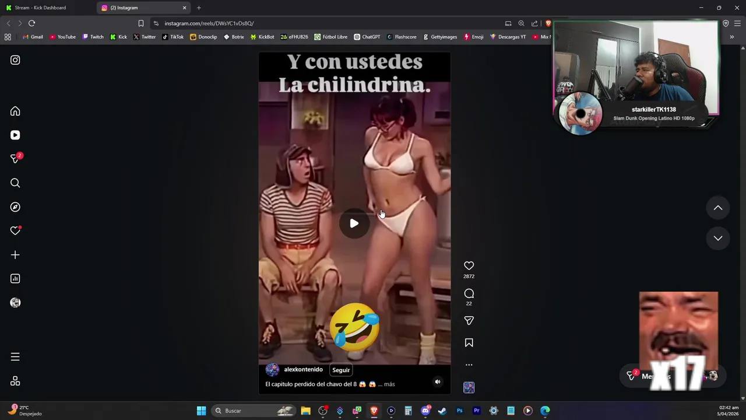Open the Gmail bookmark

click(x=32, y=37)
